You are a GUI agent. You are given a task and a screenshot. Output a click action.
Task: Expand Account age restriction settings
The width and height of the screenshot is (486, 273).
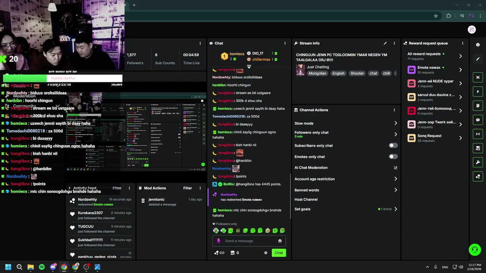pyautogui.click(x=396, y=179)
